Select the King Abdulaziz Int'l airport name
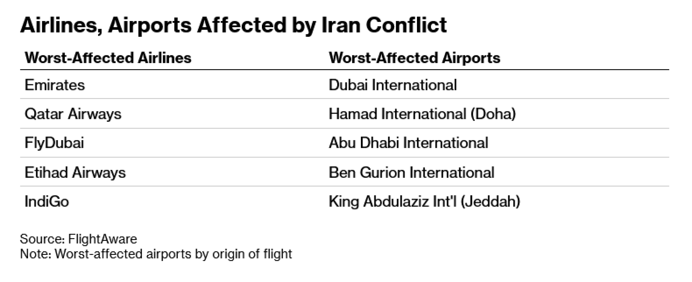The width and height of the screenshot is (692, 282). (393, 201)
